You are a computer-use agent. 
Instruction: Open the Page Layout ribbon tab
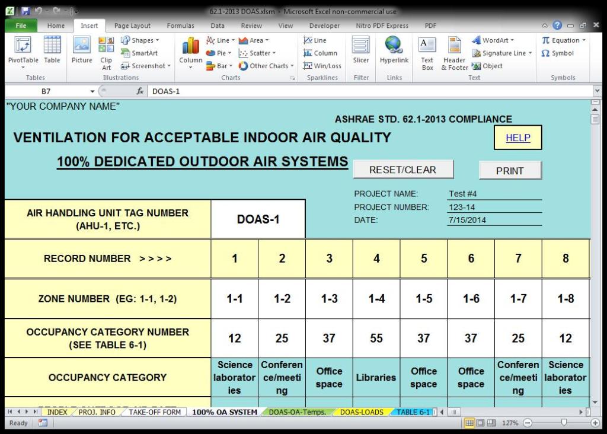[x=132, y=26]
